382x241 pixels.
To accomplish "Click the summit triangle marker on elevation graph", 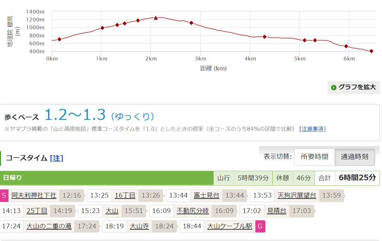I will click(156, 18).
